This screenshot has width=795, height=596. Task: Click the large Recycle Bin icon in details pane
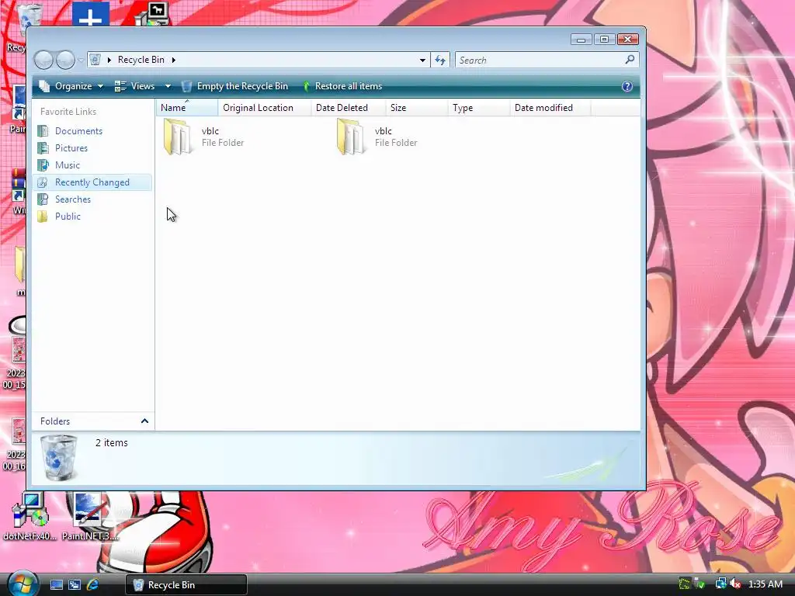click(x=59, y=458)
